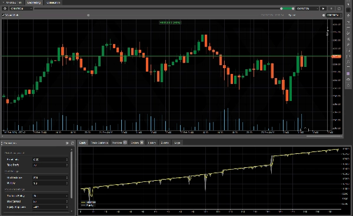Click the 0.05 lots value field
The width and height of the screenshot is (353, 216).
[50, 160]
